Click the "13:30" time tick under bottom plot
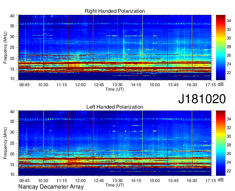Viewport: 235px width, 191px height. click(117, 181)
